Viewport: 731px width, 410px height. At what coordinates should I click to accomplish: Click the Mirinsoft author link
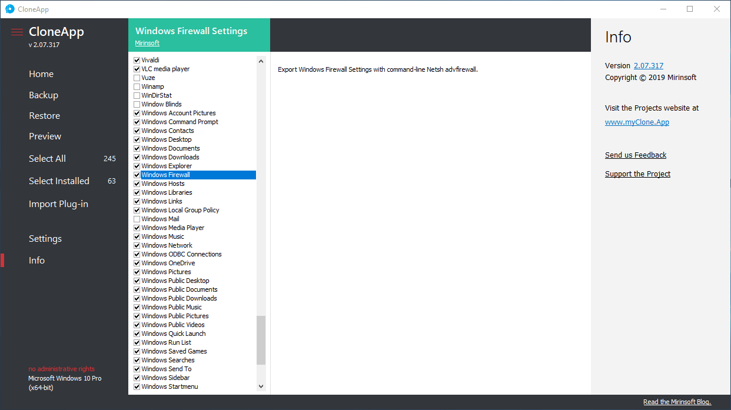pos(147,43)
